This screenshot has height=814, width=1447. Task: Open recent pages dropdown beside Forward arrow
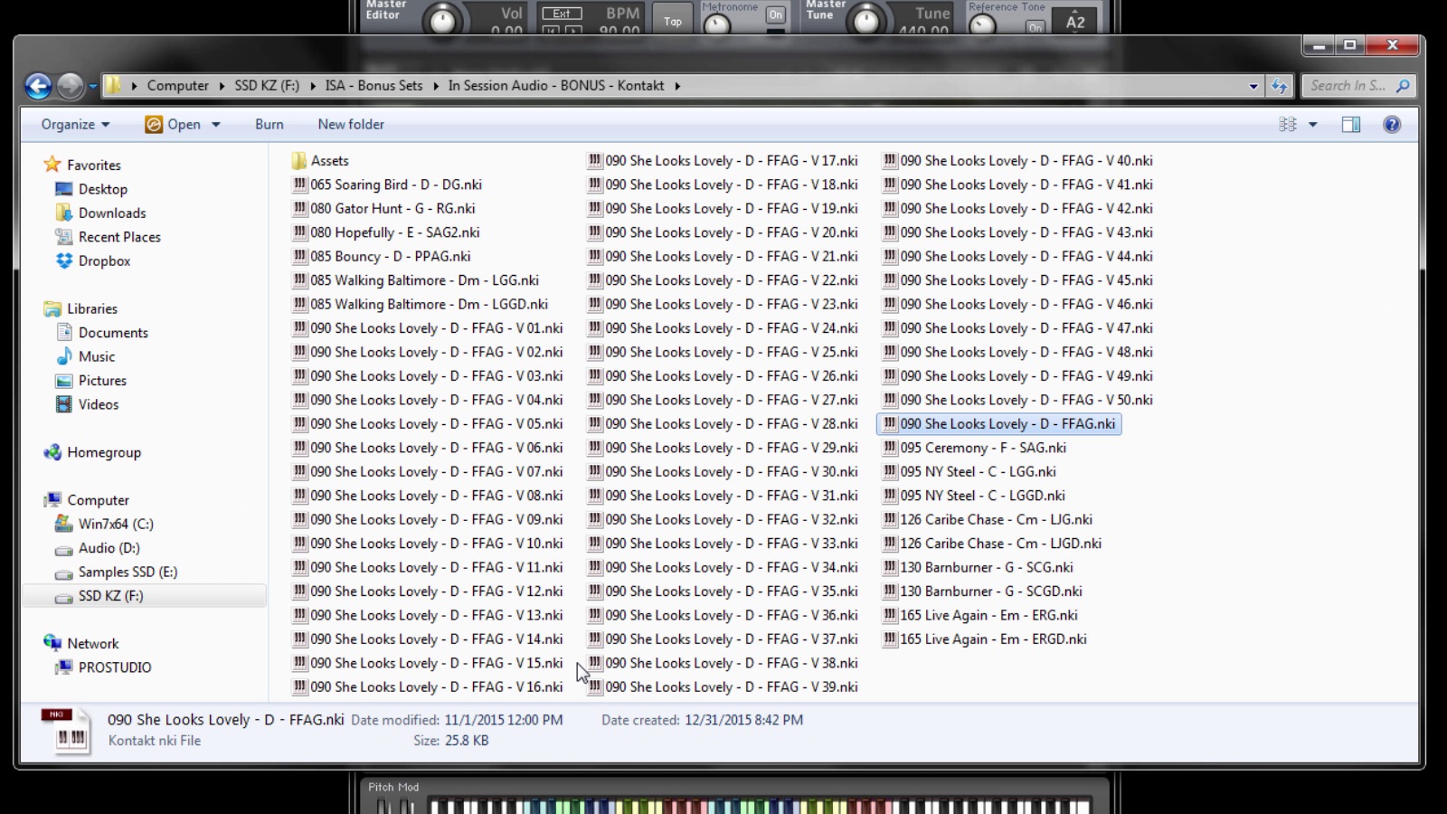(x=92, y=87)
